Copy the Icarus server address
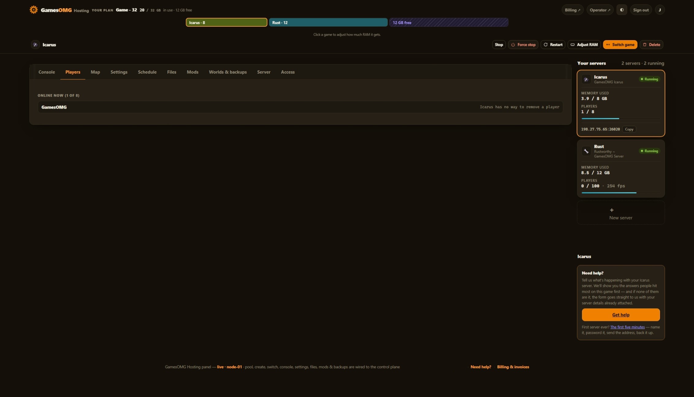 coord(629,129)
